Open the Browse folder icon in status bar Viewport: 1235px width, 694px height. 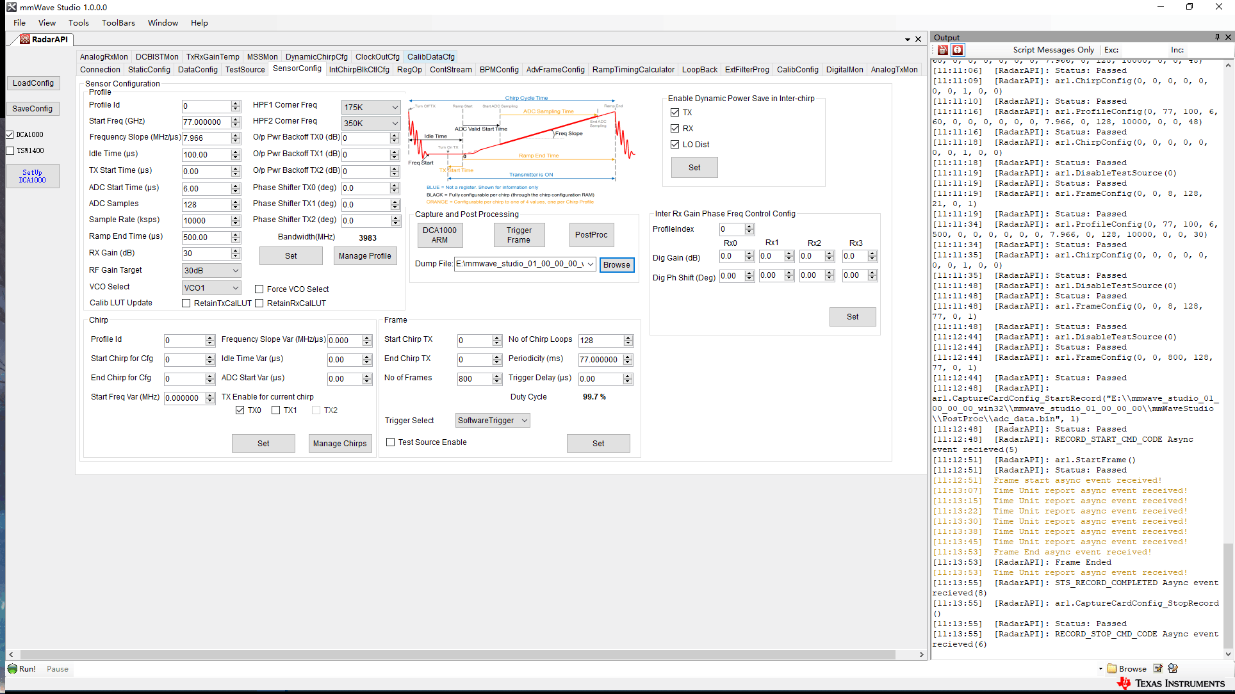point(1111,668)
